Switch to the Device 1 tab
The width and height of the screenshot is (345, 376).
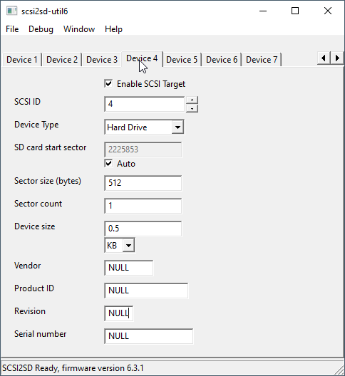22,60
